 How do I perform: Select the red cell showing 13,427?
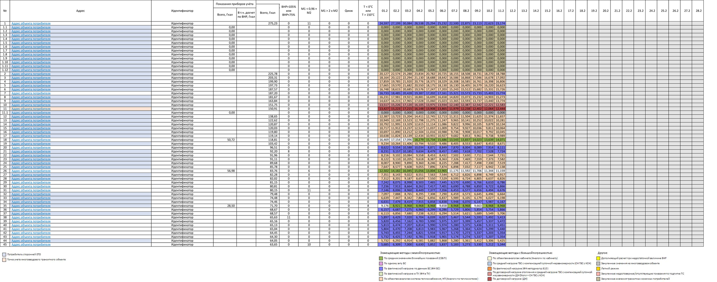[384, 109]
